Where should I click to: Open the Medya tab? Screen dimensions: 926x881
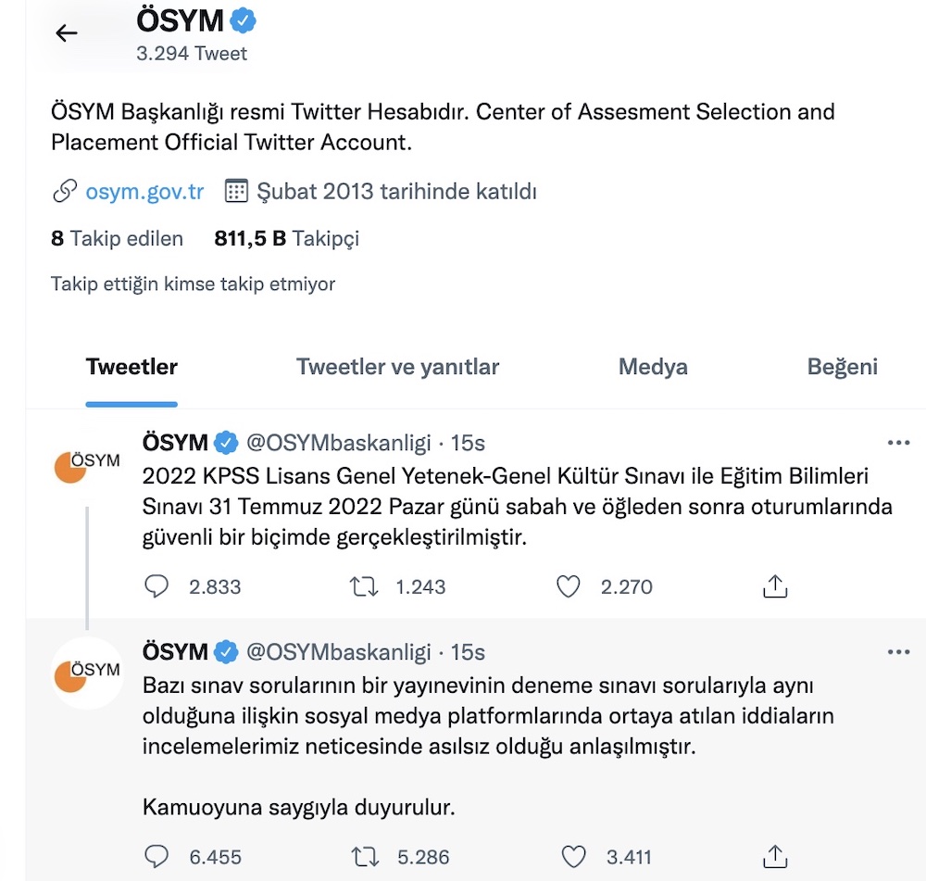point(653,367)
